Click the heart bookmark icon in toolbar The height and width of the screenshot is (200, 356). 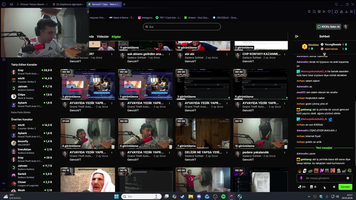tap(329, 12)
